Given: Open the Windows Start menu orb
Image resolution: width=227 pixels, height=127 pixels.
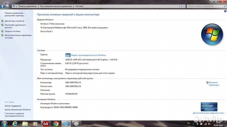Looking at the screenshot, I should 4,124.
